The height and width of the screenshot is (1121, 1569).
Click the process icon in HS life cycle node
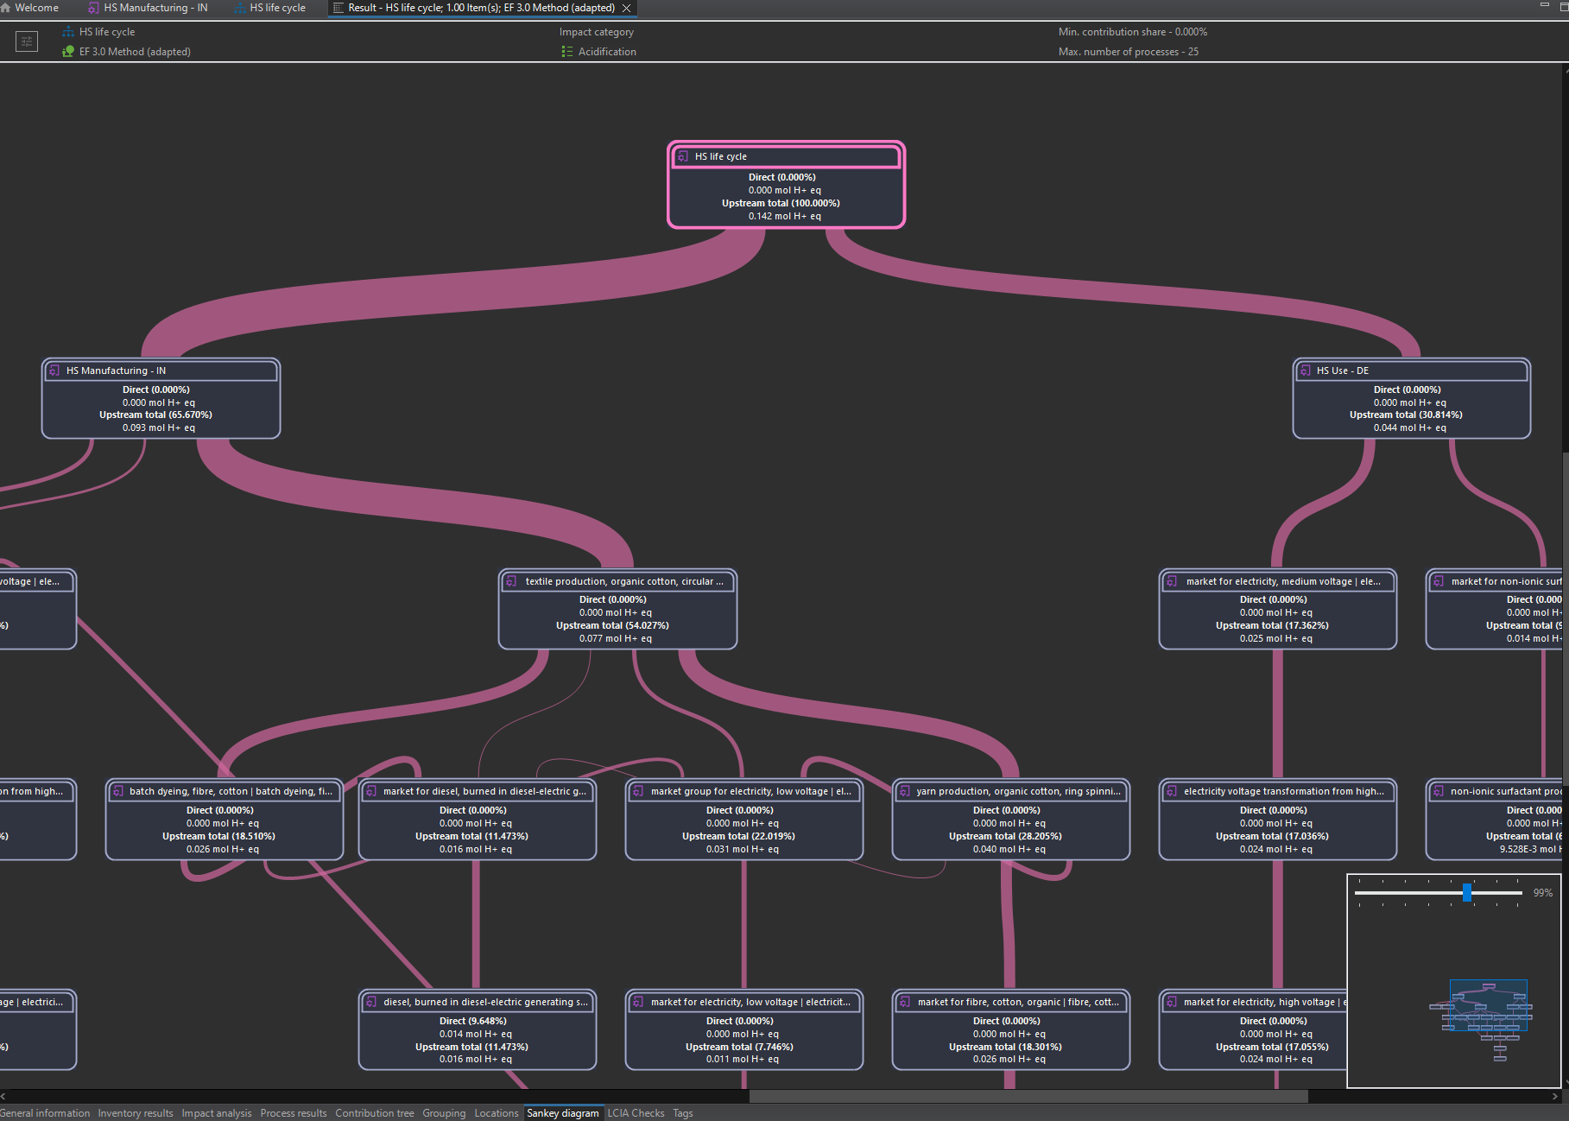[x=683, y=156]
